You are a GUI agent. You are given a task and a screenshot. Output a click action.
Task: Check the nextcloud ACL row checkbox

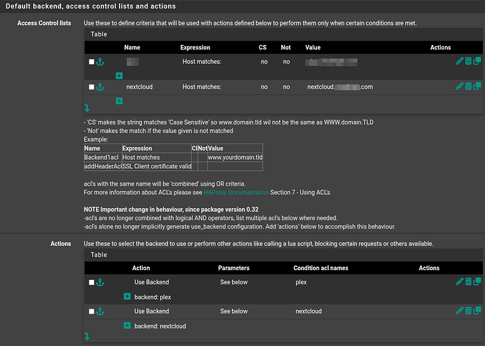[x=91, y=87]
